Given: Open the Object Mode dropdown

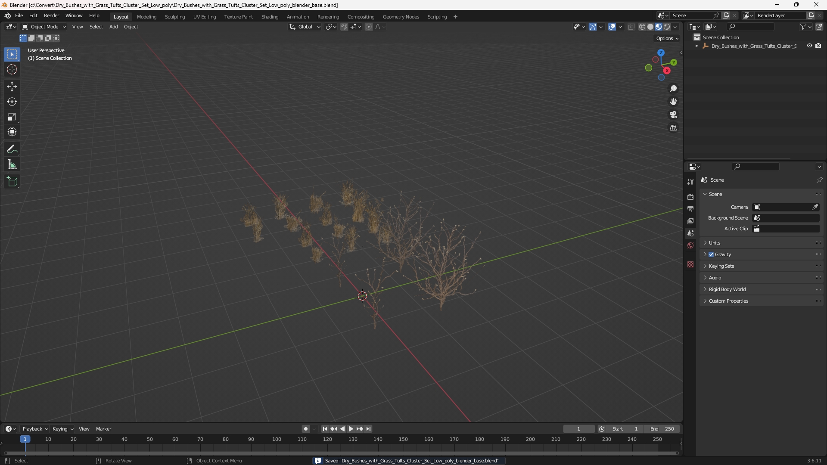Looking at the screenshot, I should pos(44,27).
